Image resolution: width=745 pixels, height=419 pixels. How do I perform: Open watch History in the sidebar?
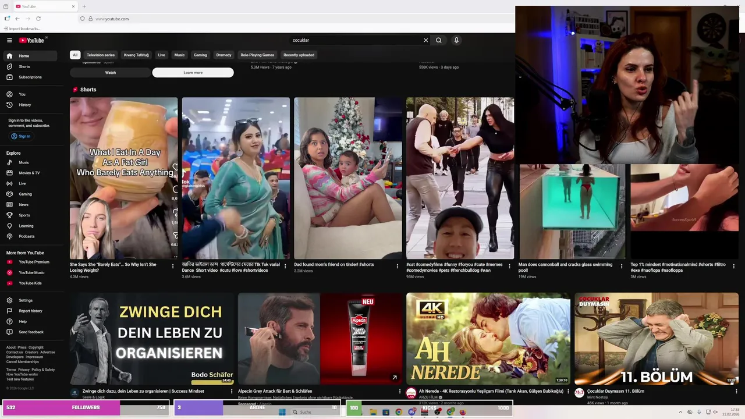tap(31, 105)
